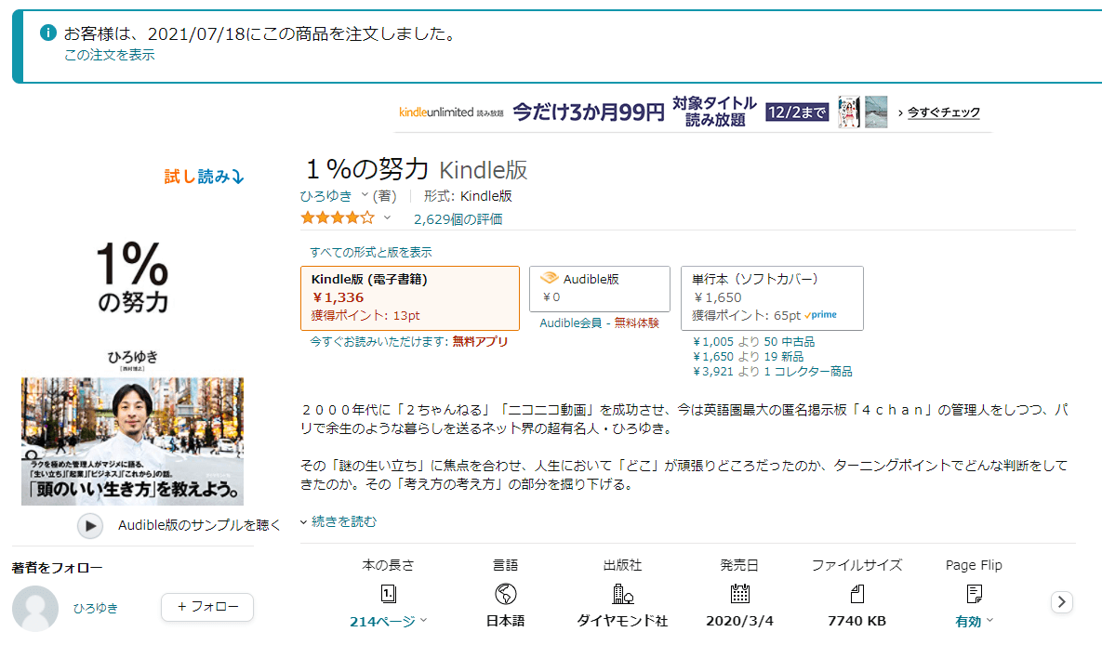Open the 2,629個の評価 reviews link

tap(458, 219)
